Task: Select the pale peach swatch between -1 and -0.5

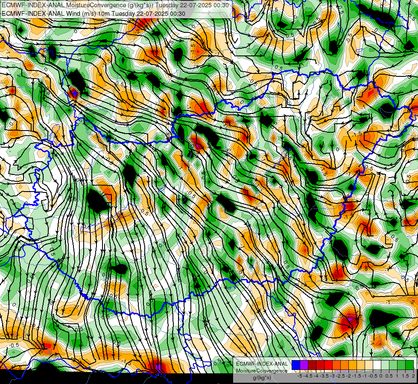Action: (369, 365)
